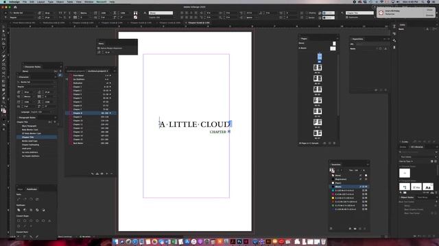Select Back Matter row in Book panel

point(91,143)
